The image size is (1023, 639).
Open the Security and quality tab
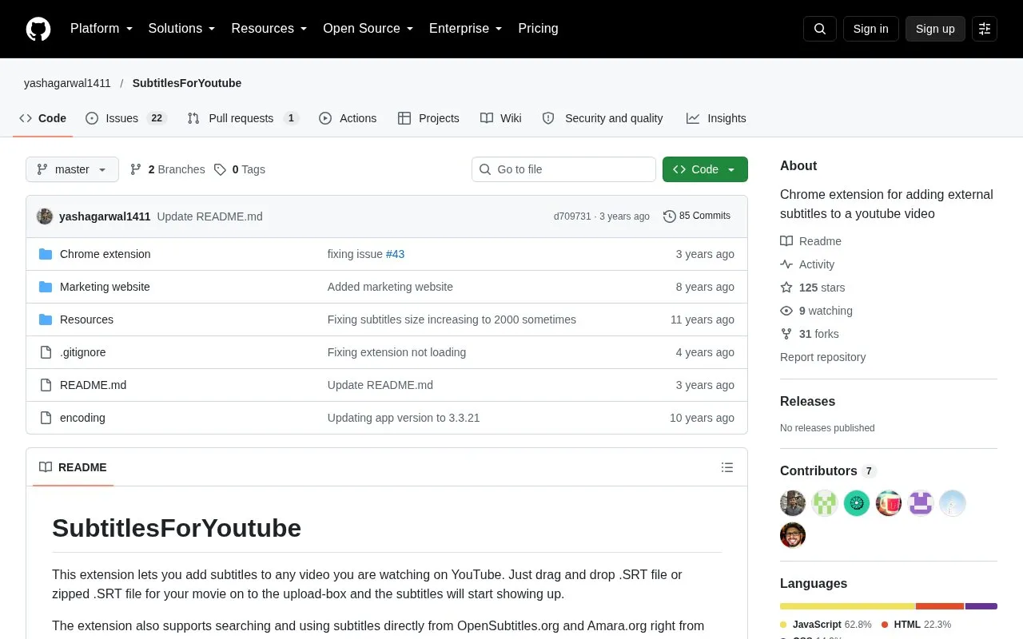603,118
